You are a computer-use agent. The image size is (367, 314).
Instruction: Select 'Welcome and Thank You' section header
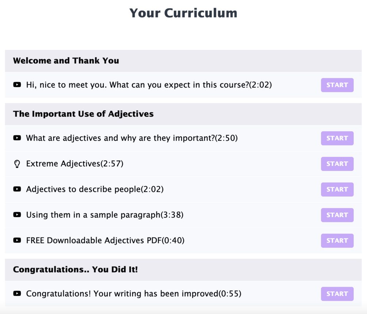[x=66, y=61]
